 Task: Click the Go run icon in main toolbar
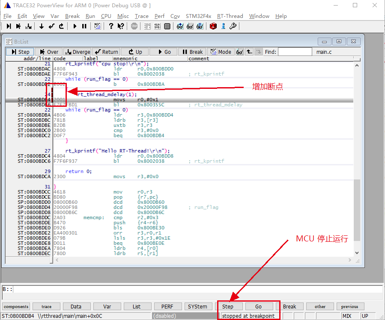tap(75, 26)
